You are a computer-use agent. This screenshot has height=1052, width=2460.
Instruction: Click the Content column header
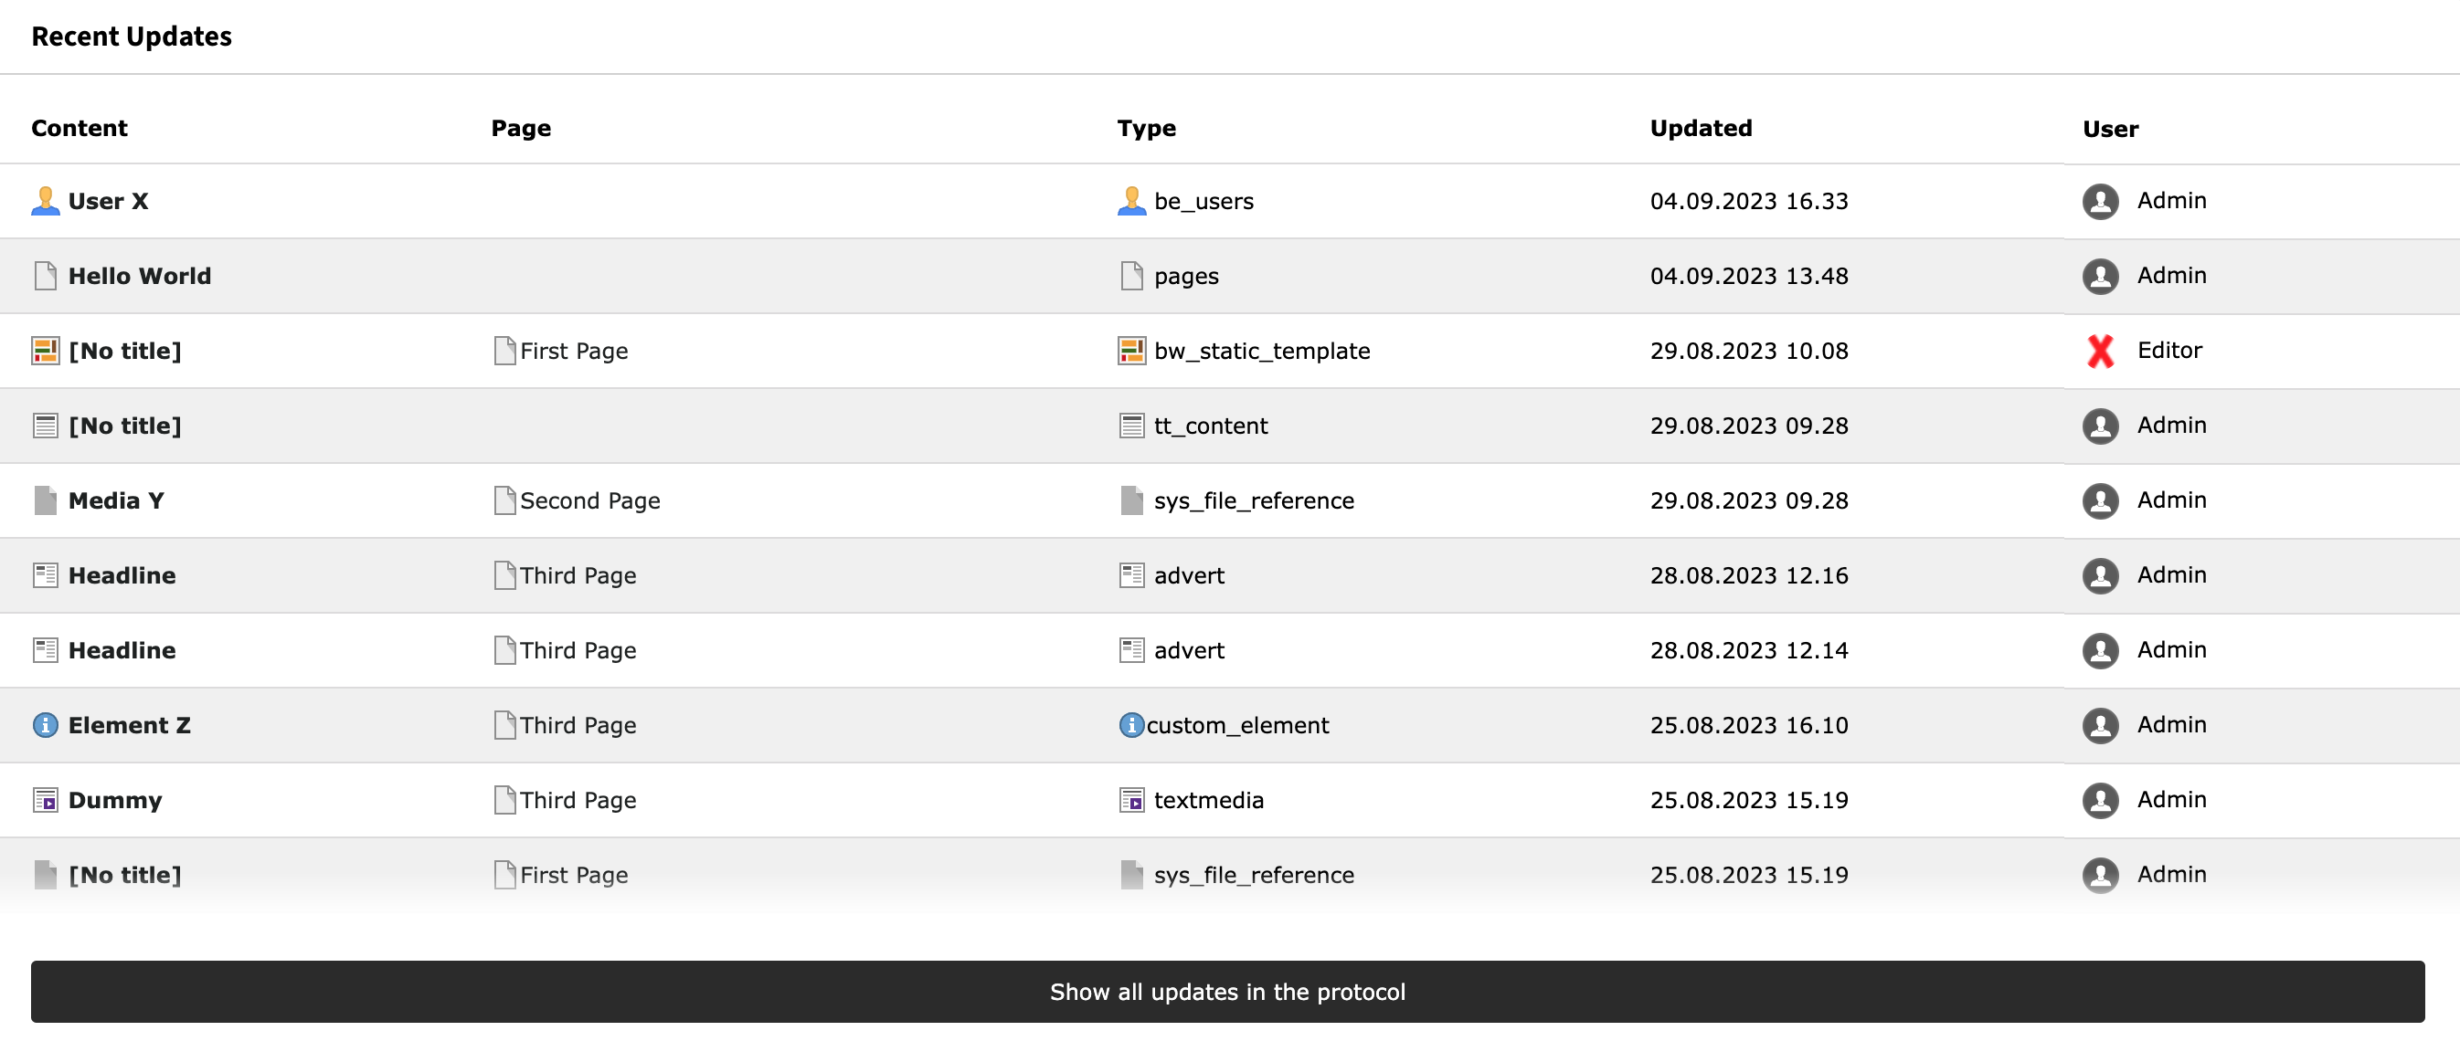pyautogui.click(x=80, y=128)
